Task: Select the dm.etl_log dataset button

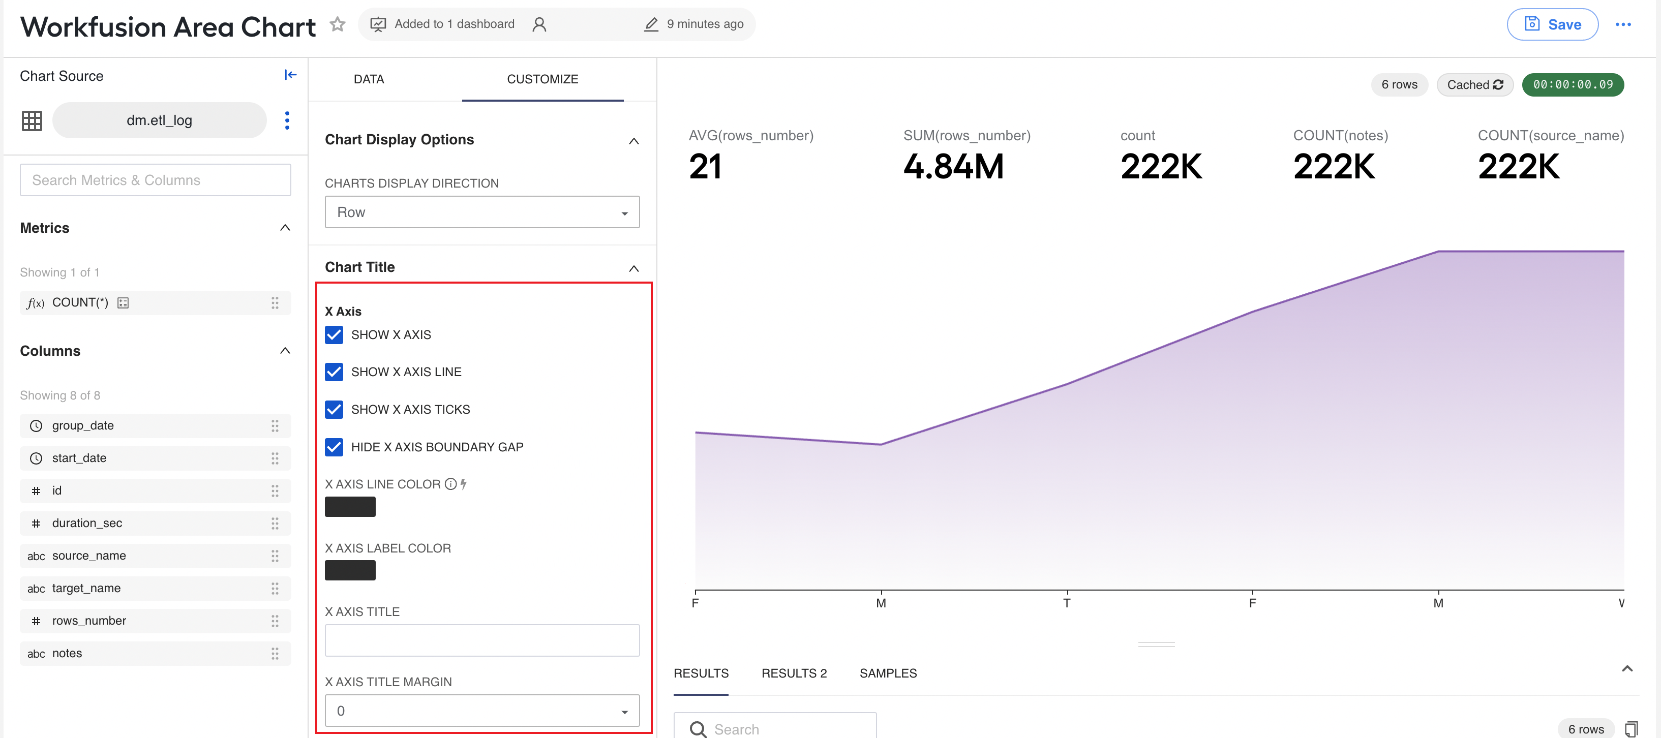Action: pyautogui.click(x=159, y=120)
